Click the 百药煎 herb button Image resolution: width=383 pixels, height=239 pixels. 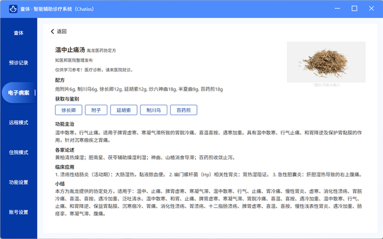[x=184, y=110]
